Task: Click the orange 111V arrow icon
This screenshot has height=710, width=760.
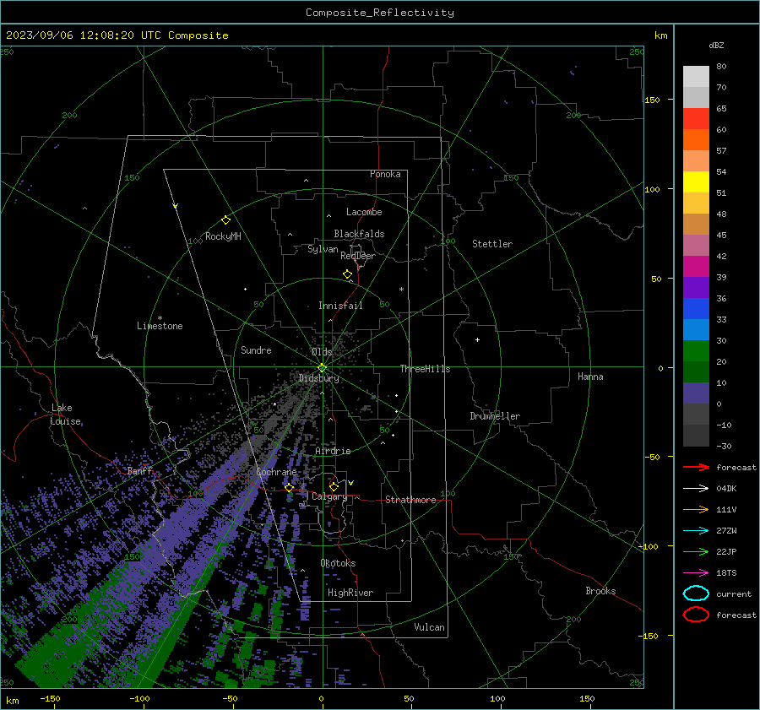Action: click(696, 509)
